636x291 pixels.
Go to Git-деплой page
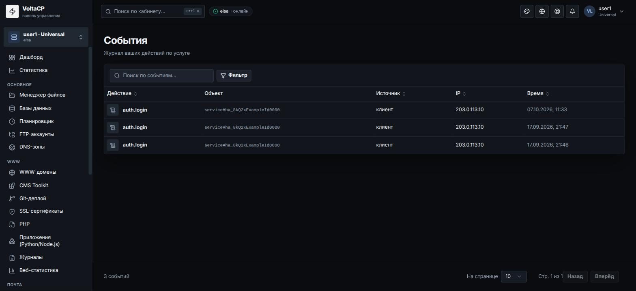[x=46, y=198]
